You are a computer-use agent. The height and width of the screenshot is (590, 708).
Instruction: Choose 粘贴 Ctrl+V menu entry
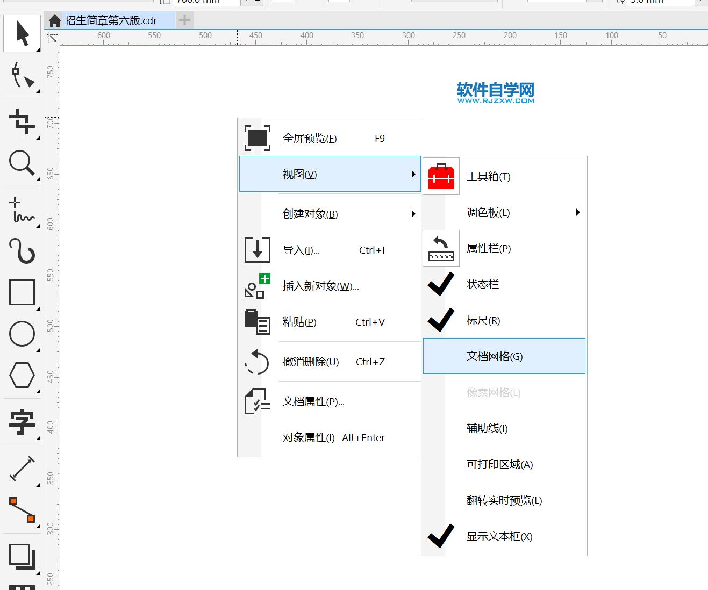point(330,322)
